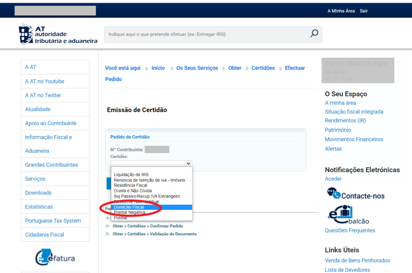412x273 pixels.
Task: Open Venda de Bens Penhorados
Action: [357, 261]
